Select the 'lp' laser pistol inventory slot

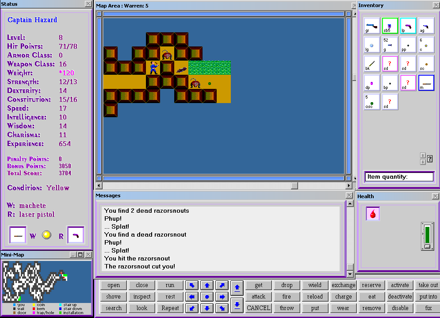click(408, 26)
